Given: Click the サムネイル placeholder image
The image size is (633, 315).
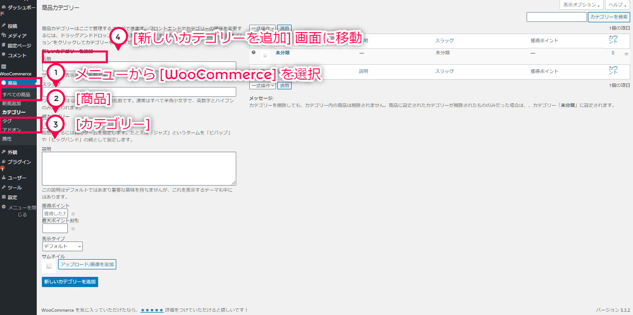Looking at the screenshot, I should coord(49,266).
